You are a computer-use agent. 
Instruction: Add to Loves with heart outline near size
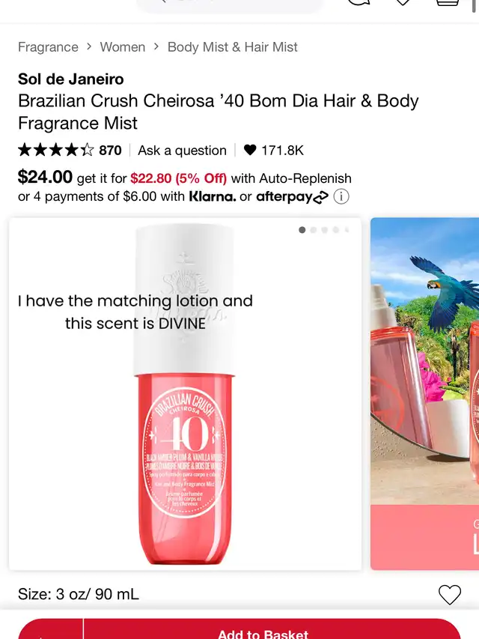click(x=449, y=595)
